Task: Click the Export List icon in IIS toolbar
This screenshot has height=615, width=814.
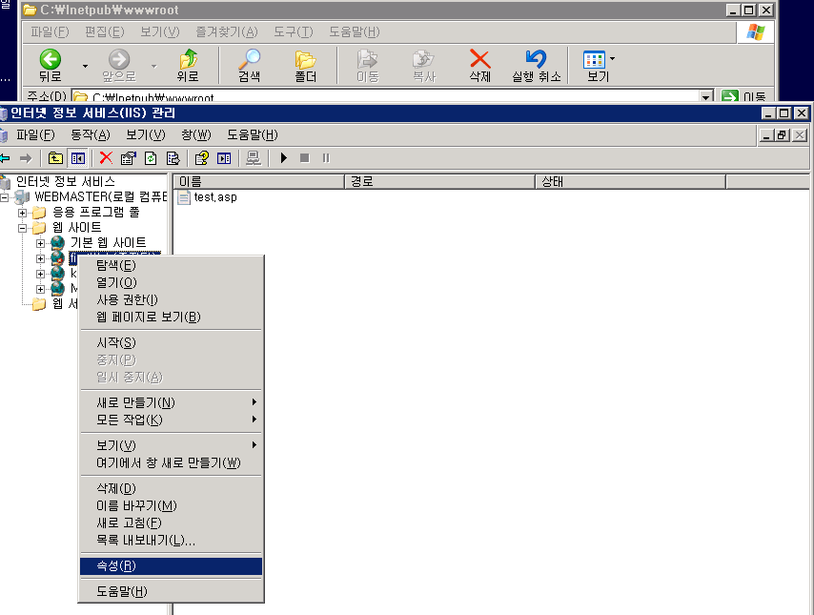Action: pos(173,158)
